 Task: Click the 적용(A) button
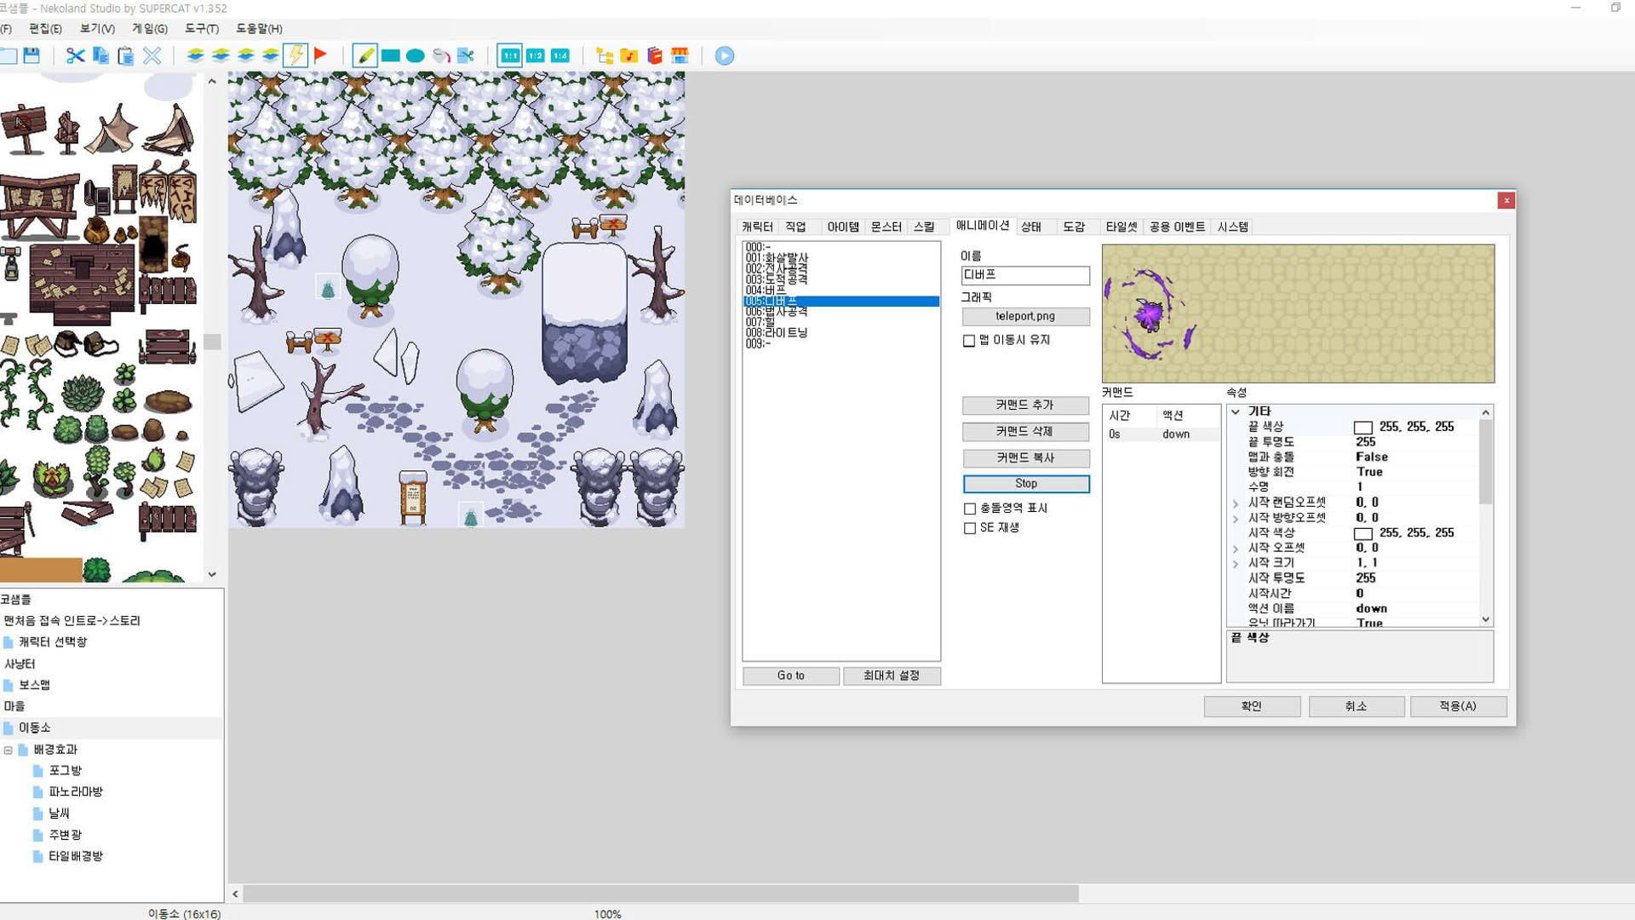[1458, 706]
